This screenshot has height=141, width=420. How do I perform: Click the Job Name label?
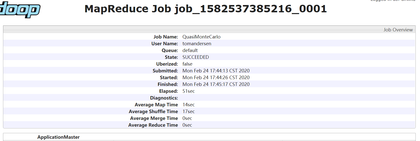point(166,37)
